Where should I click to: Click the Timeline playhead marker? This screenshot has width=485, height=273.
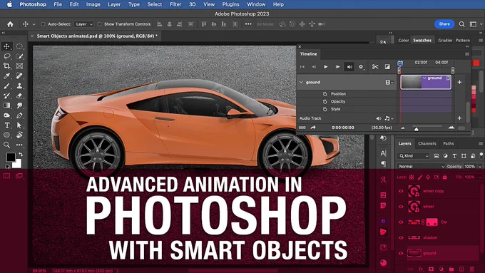(x=400, y=63)
